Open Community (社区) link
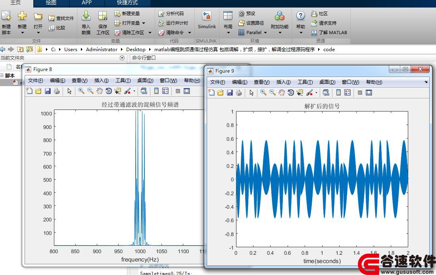The height and width of the screenshot is (275, 436). [319, 13]
